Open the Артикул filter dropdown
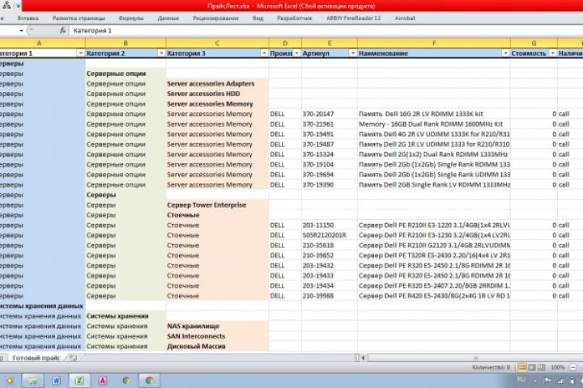 click(352, 53)
